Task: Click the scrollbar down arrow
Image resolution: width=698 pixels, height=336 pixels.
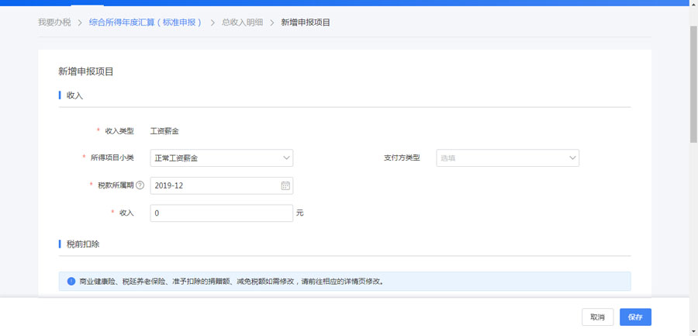Action: coord(693,331)
